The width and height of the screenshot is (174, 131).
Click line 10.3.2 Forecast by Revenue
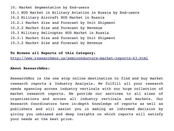tap(56, 43)
